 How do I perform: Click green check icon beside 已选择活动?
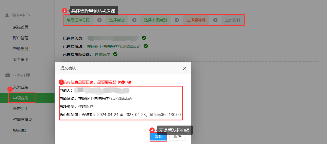(x=146, y=46)
